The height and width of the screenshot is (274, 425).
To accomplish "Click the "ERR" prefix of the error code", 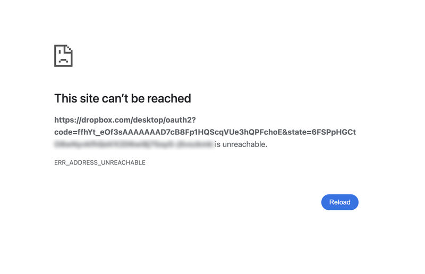I will 60,162.
